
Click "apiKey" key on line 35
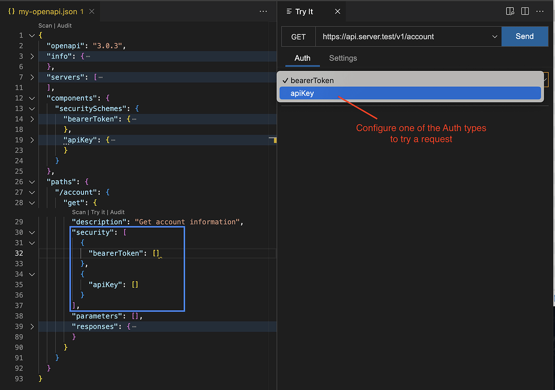[105, 284]
